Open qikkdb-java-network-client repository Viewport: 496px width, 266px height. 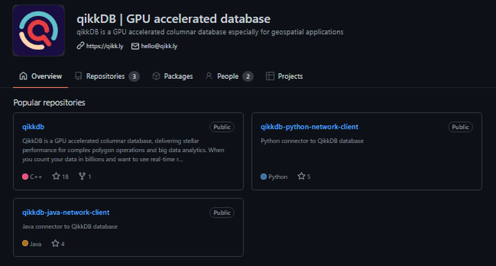(x=66, y=212)
